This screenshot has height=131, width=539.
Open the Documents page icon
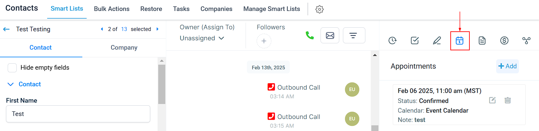point(482,41)
